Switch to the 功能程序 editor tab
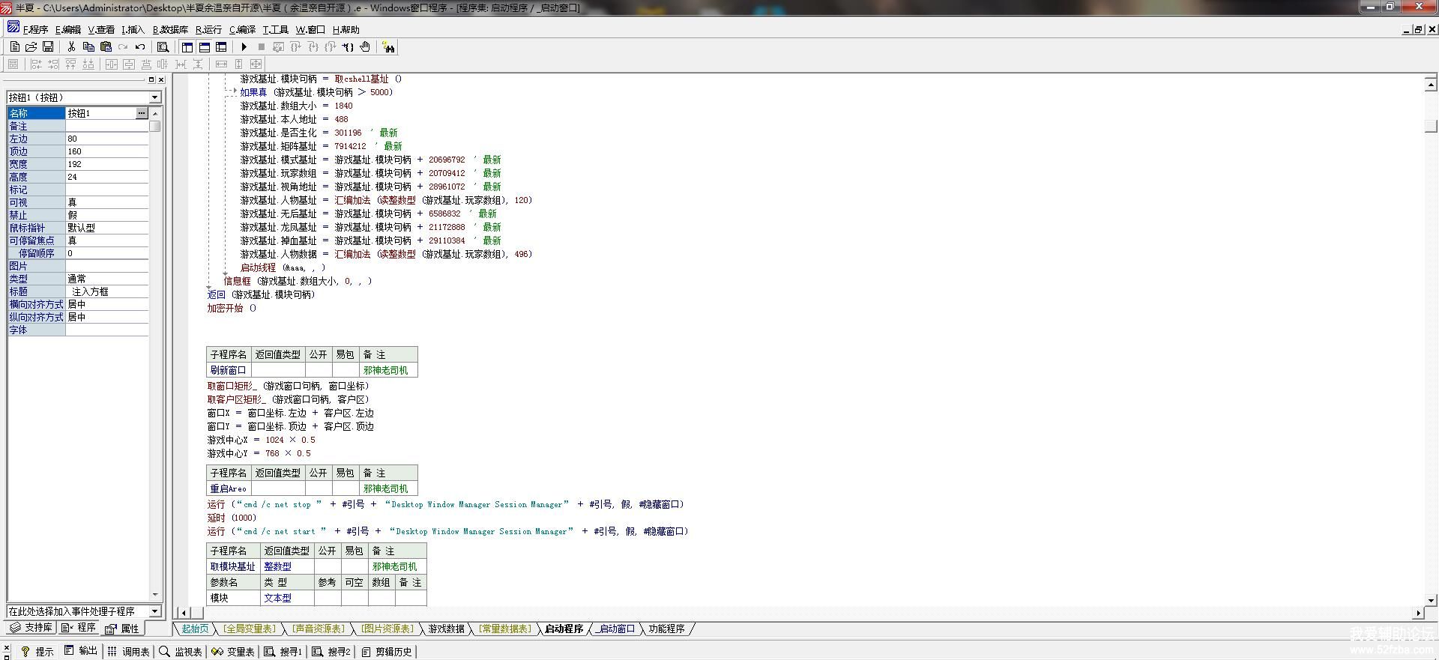Image resolution: width=1439 pixels, height=660 pixels. (666, 629)
